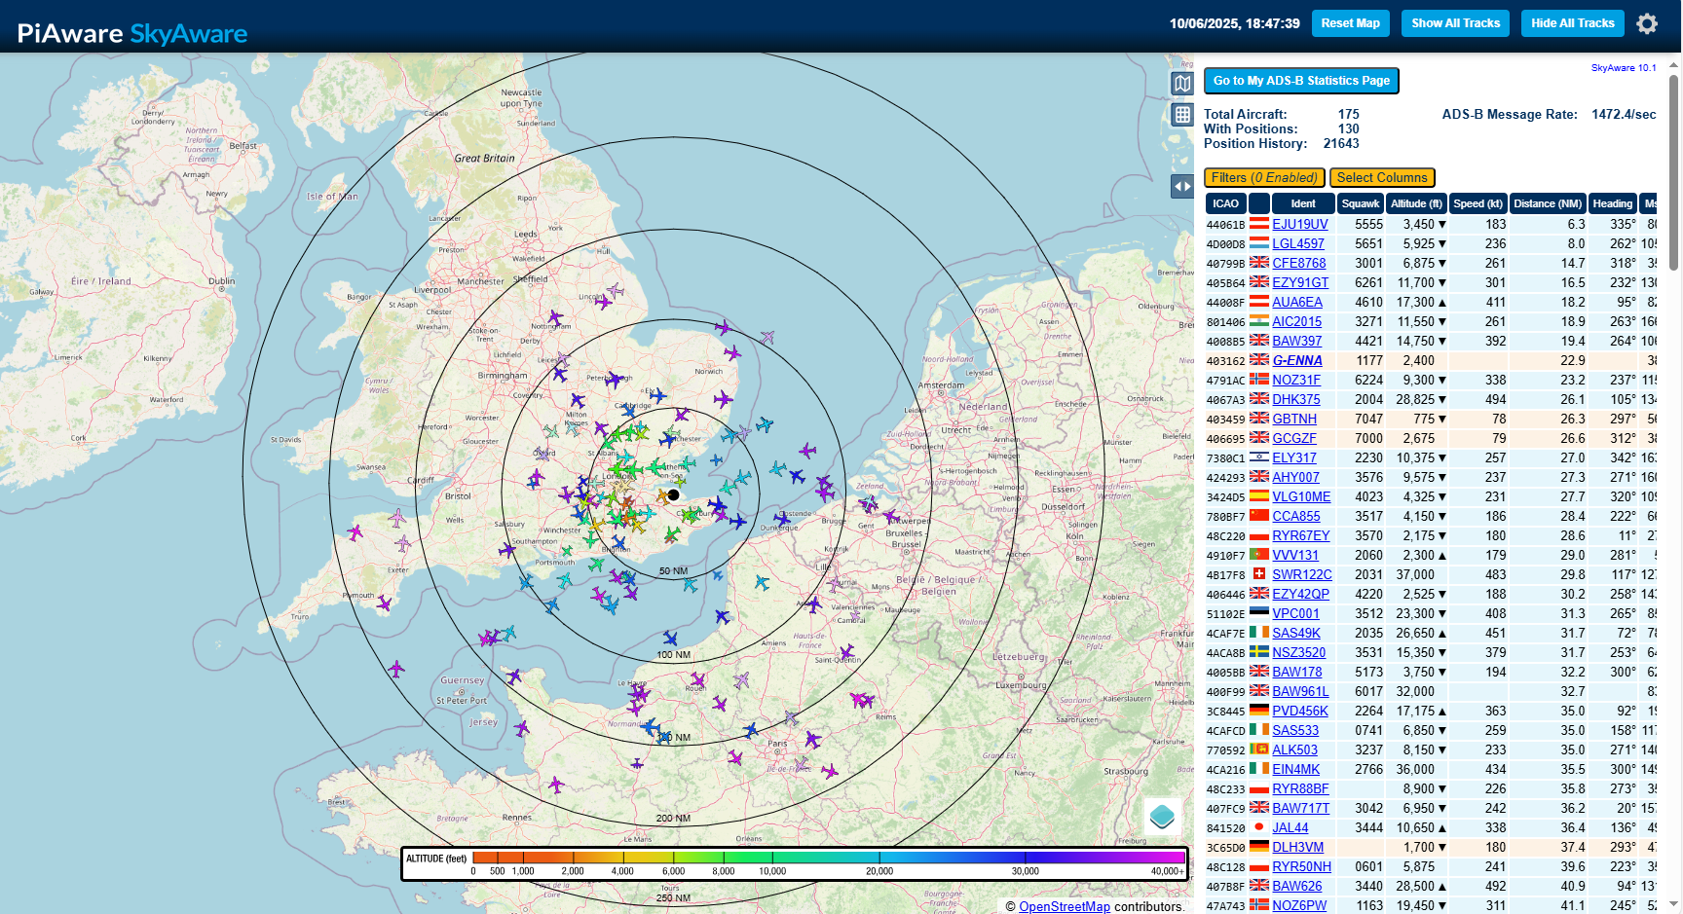Open the BAW397 flight link
Image resolution: width=1683 pixels, height=914 pixels.
point(1297,341)
